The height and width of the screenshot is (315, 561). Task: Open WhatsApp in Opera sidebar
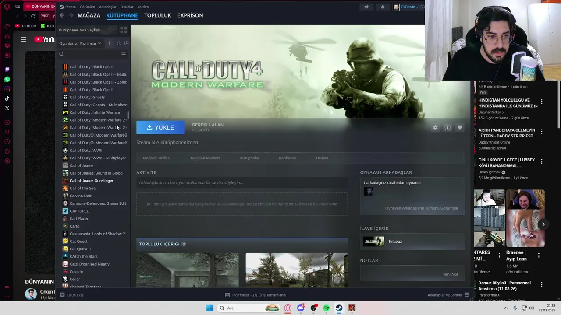[7, 79]
